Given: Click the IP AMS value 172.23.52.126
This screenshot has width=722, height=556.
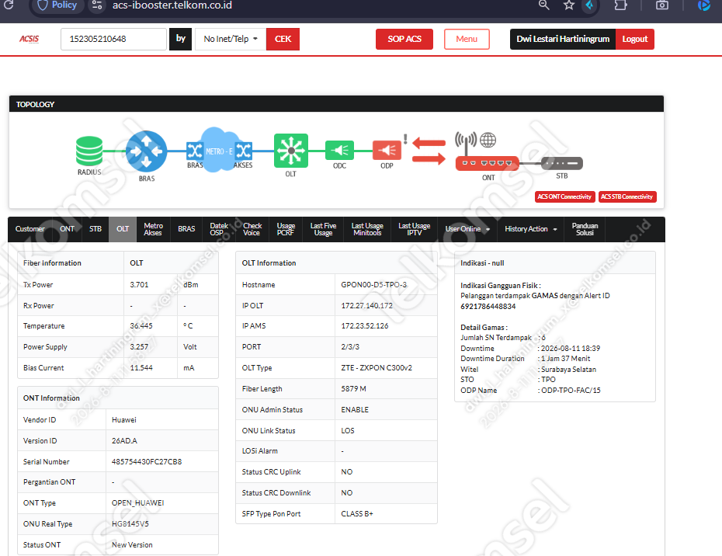Looking at the screenshot, I should click(364, 325).
